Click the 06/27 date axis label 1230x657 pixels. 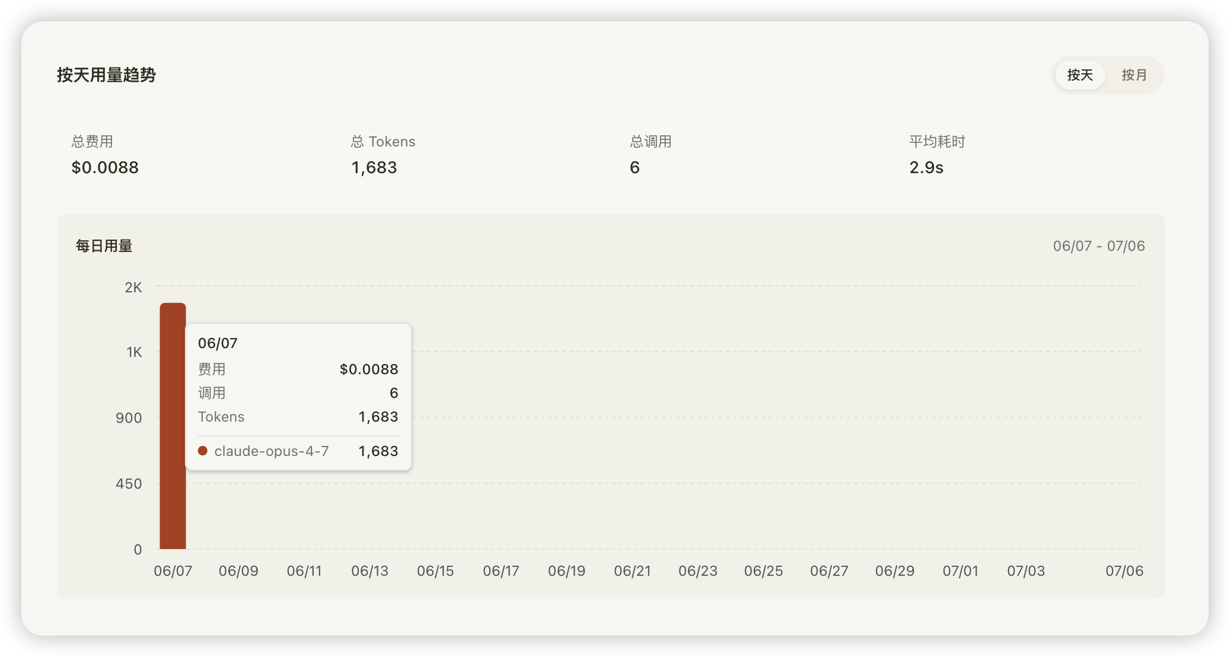(829, 571)
